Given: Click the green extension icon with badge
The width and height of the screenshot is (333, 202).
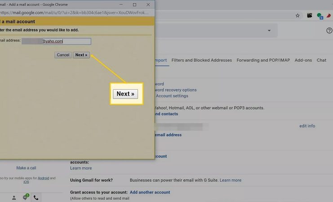Looking at the screenshot, I should pyautogui.click(x=320, y=16).
